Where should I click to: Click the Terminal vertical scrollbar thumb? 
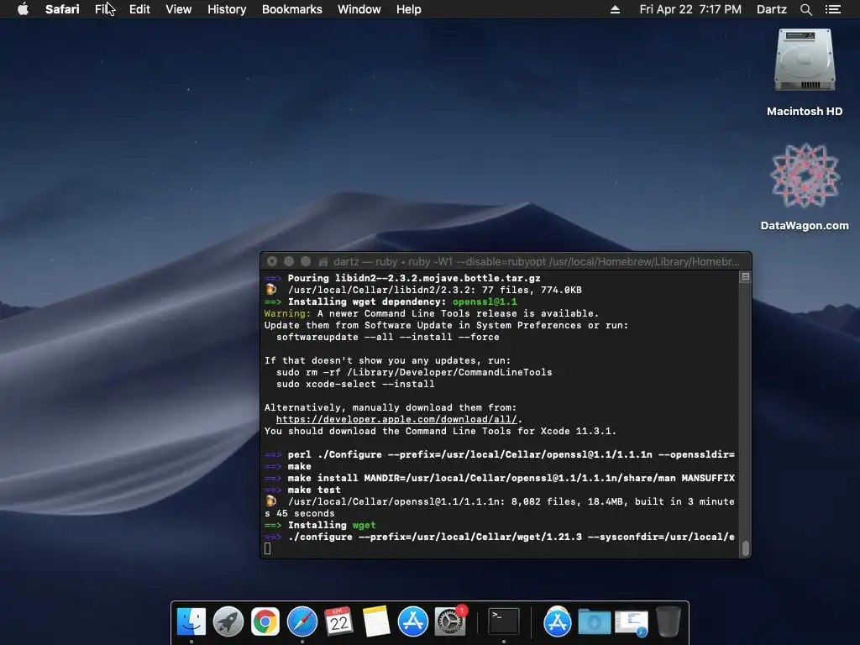[x=746, y=548]
